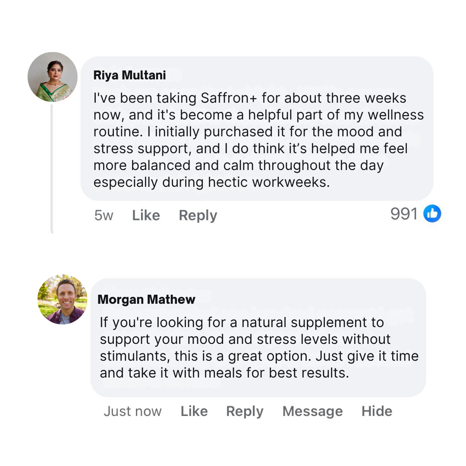
Task: Click the Just now timestamp
Action: [x=132, y=411]
